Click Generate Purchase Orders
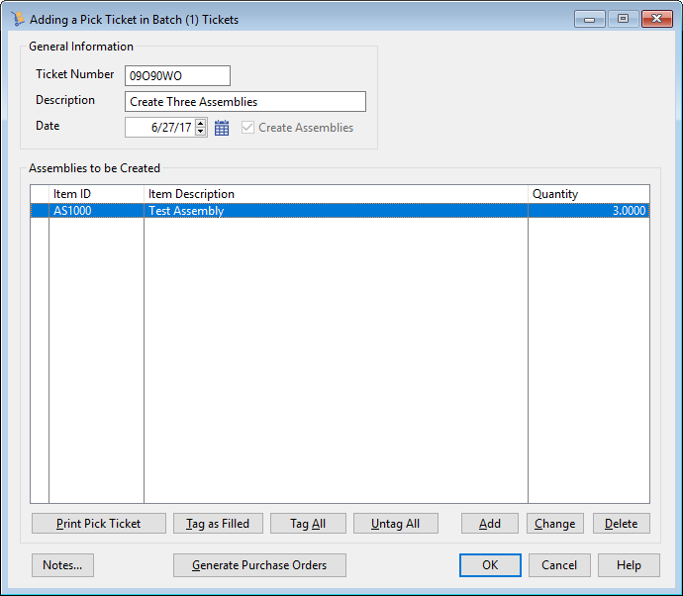The width and height of the screenshot is (683, 596). coord(259,565)
